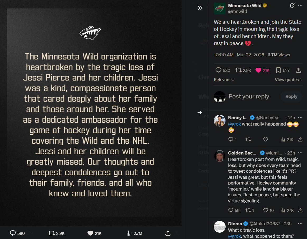The image size is (307, 239).
Task: View analytics of Golden Bac's reply
Action: point(283,210)
